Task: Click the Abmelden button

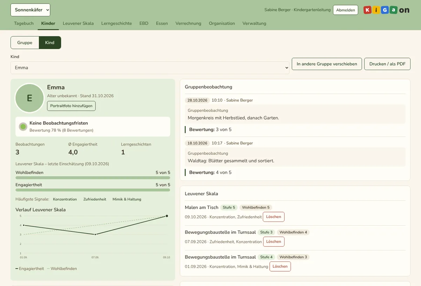Action: click(x=346, y=10)
